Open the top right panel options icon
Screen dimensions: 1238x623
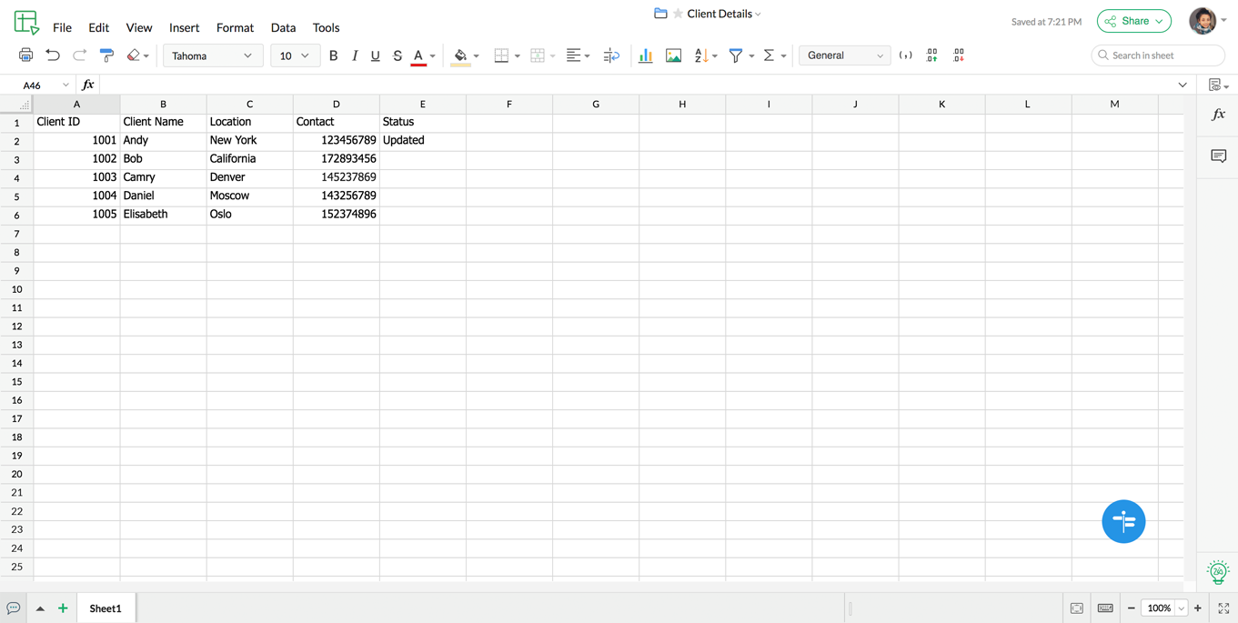(1217, 85)
